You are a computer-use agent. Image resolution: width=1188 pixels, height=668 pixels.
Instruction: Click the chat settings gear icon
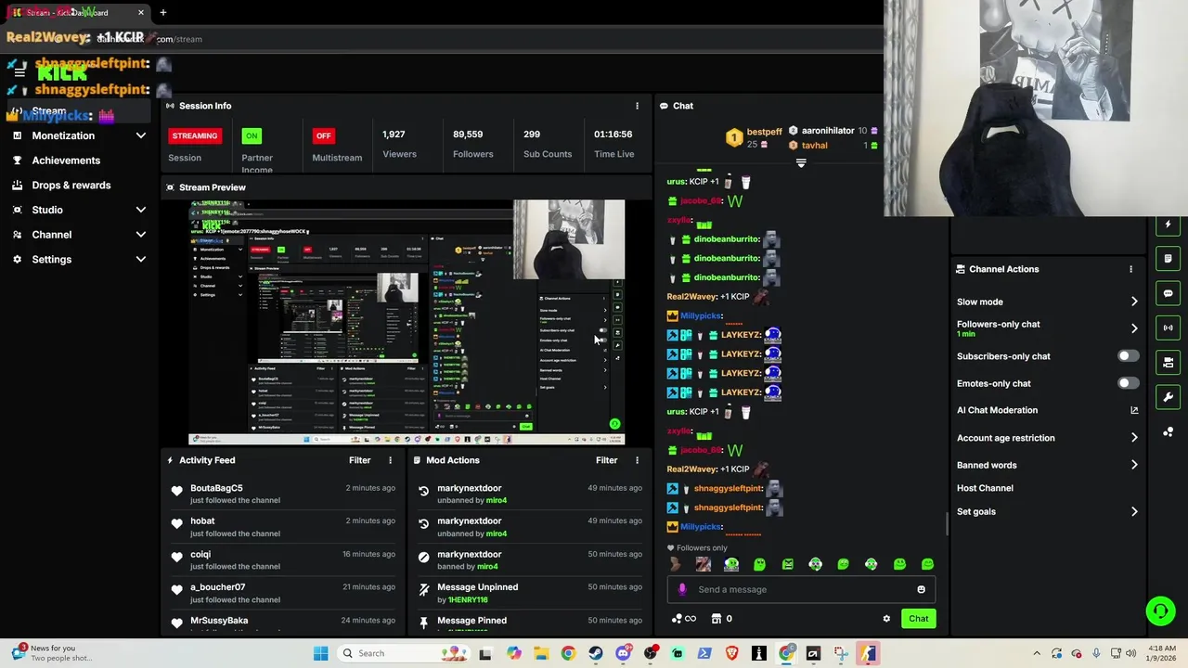click(x=886, y=619)
